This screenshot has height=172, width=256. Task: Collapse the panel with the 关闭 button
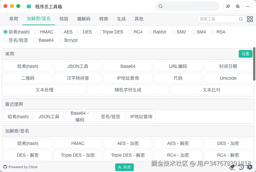point(124,167)
